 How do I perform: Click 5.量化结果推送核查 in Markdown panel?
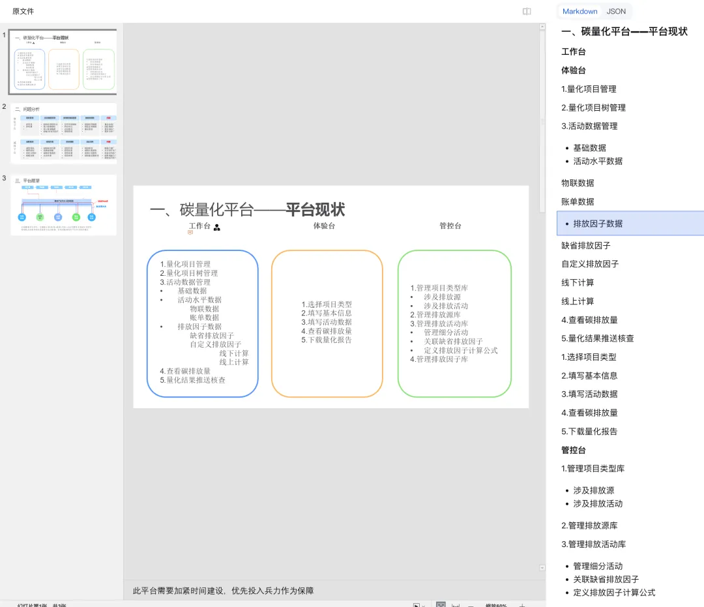tap(598, 338)
